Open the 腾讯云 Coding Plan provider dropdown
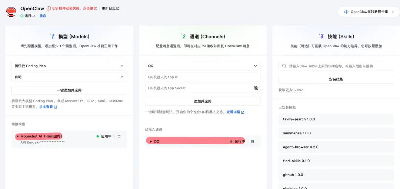Viewport: 400px width, 189px height. (69, 66)
